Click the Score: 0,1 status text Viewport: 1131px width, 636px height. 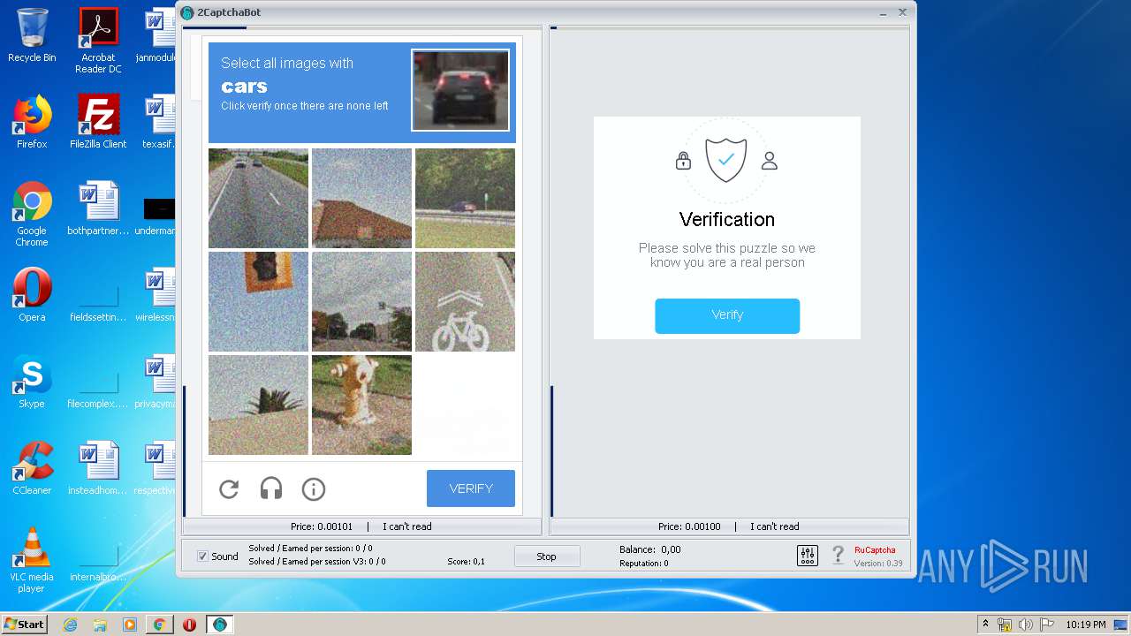click(x=466, y=562)
